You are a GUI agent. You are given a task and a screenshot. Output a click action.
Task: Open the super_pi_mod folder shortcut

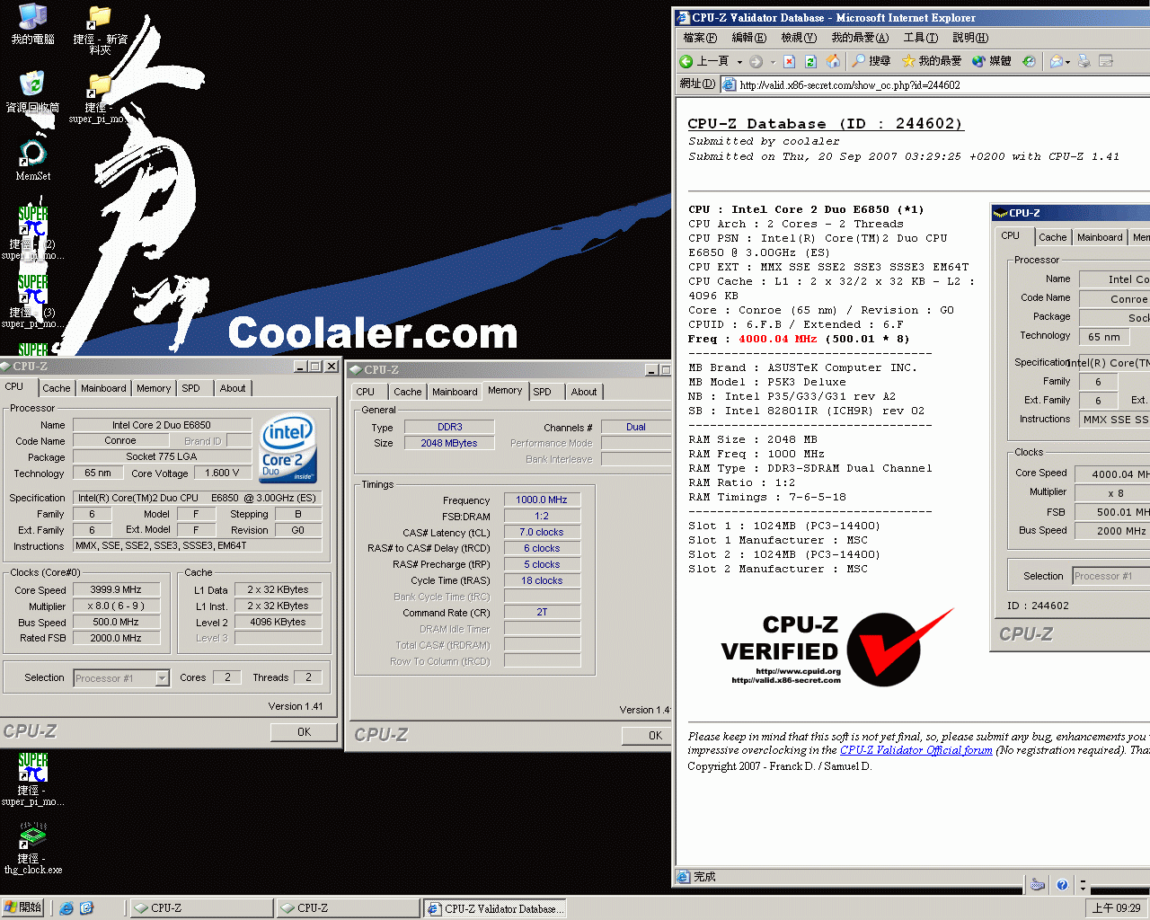(100, 97)
